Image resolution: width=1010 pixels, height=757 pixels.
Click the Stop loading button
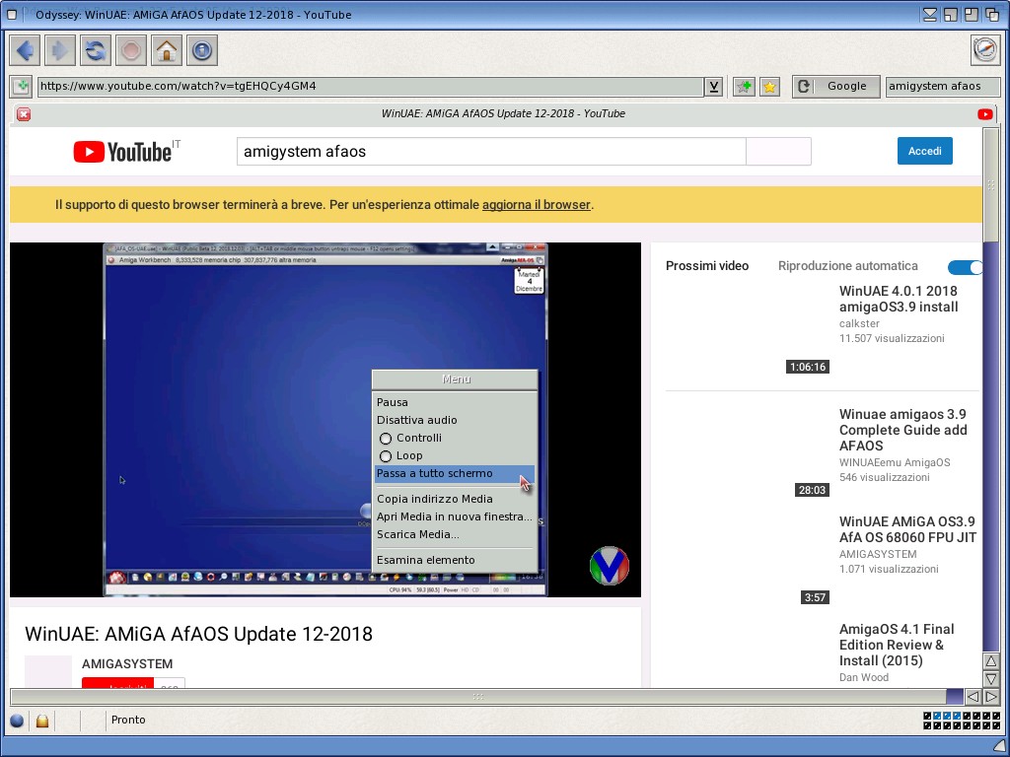coord(131,50)
